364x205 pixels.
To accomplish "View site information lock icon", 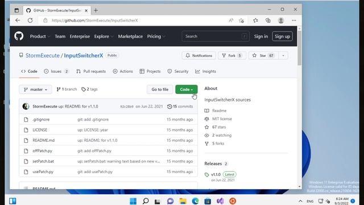I will (x=45, y=20).
